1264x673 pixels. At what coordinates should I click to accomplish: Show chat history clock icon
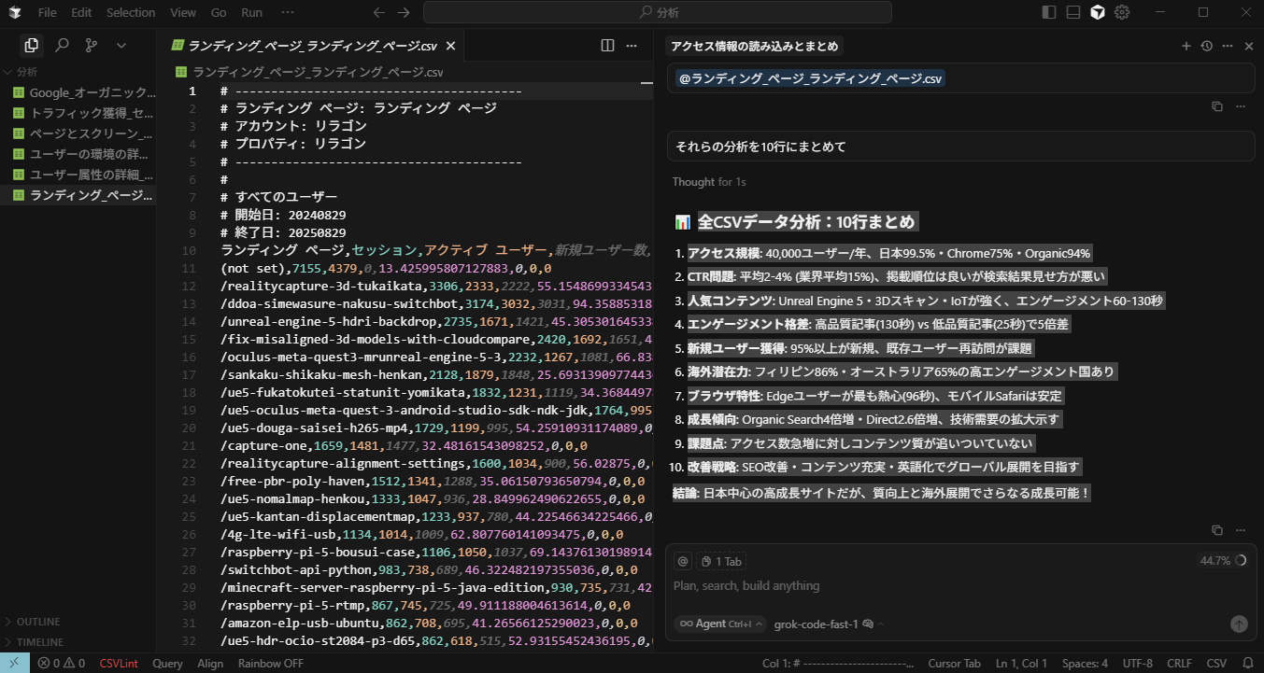click(x=1206, y=46)
